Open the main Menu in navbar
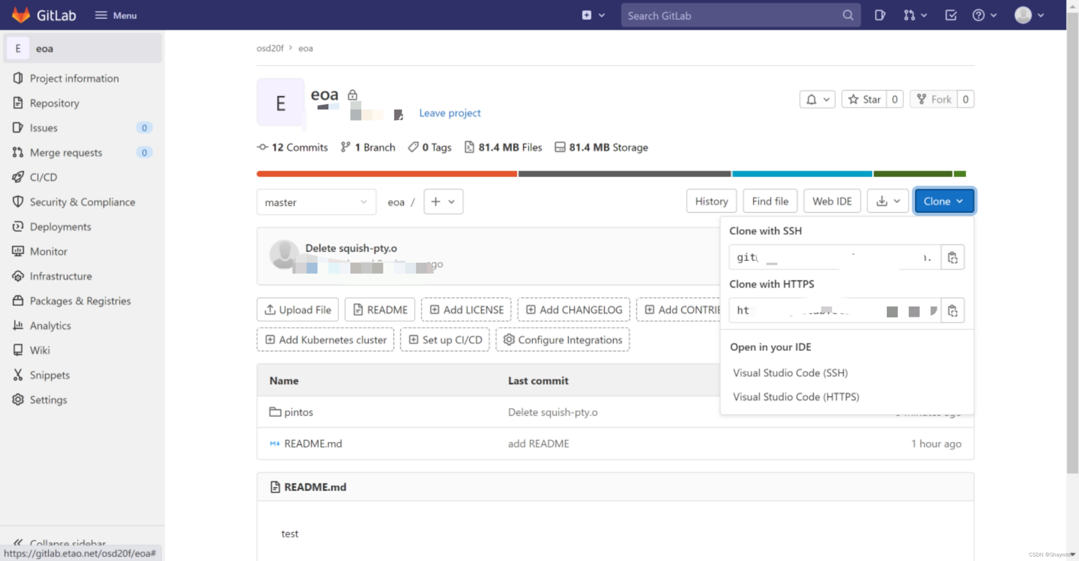Viewport: 1079px width, 561px height. 116,15
